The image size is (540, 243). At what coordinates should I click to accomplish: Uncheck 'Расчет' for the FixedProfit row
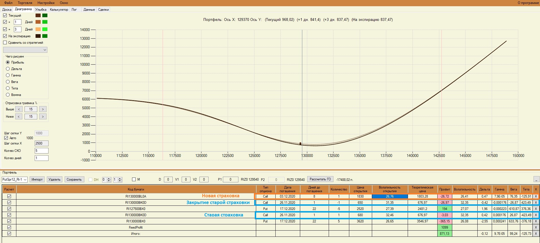[9, 227]
